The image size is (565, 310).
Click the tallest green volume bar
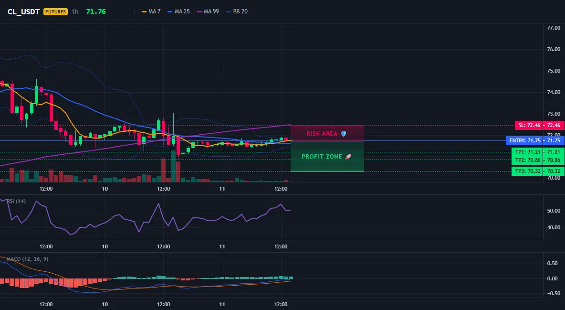tap(173, 166)
